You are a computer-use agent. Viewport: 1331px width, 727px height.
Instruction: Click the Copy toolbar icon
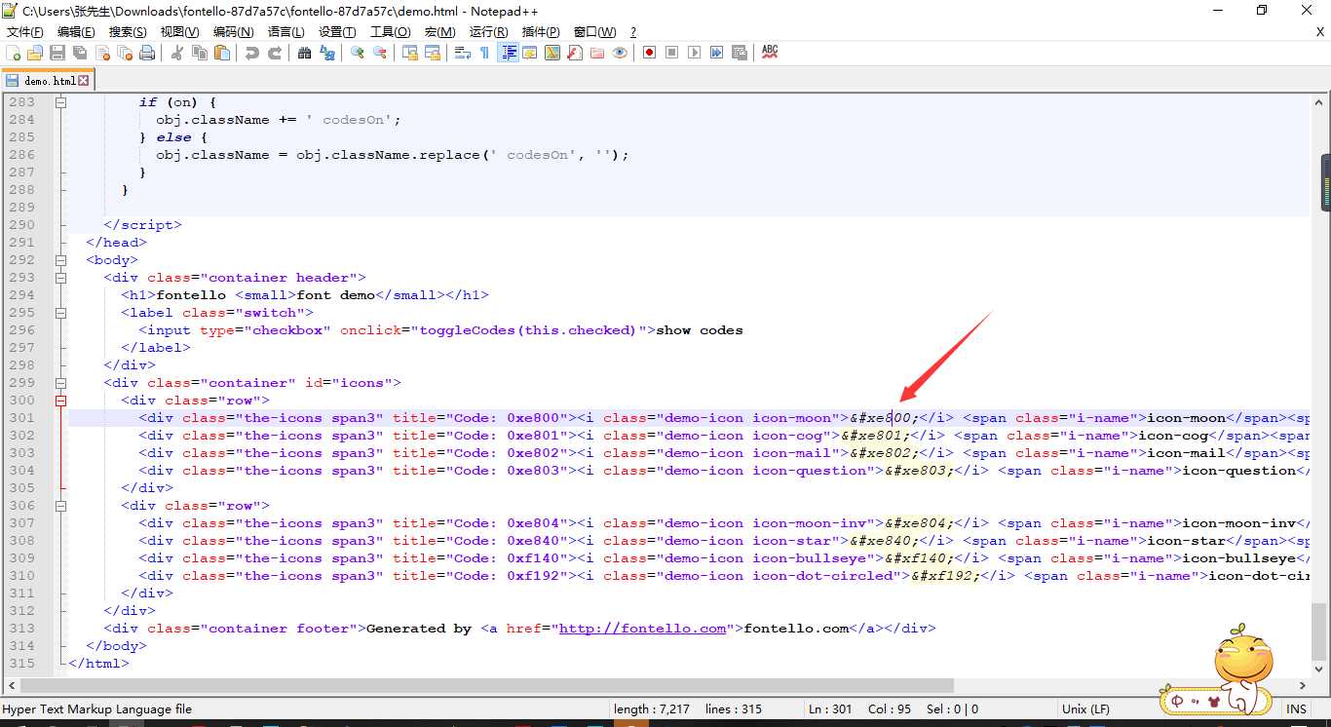pyautogui.click(x=200, y=53)
